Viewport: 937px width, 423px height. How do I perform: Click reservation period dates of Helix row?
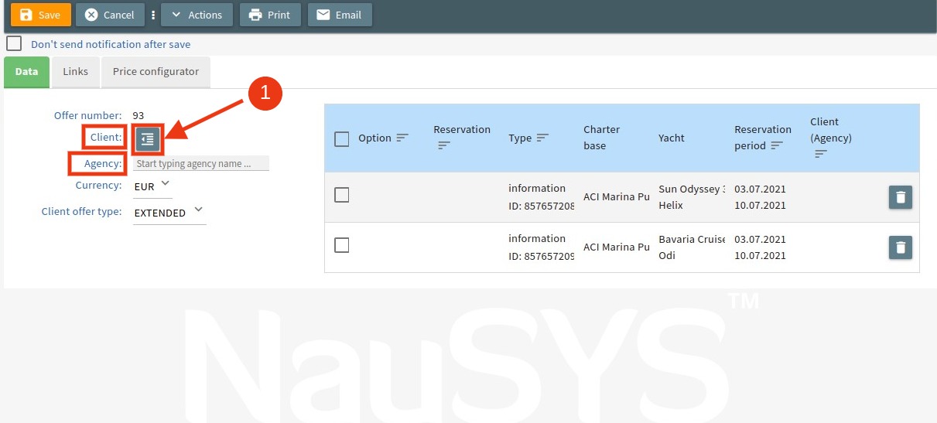760,197
